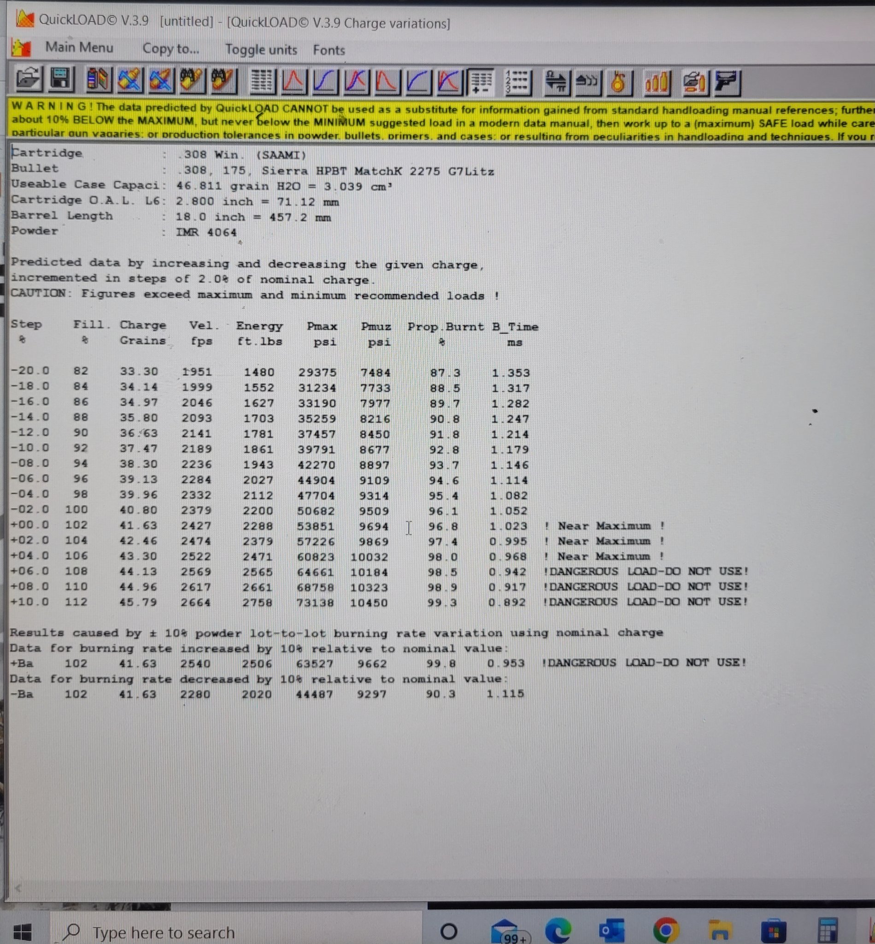The height and width of the screenshot is (944, 875).
Task: Click the Type here to search box
Action: pyautogui.click(x=237, y=932)
